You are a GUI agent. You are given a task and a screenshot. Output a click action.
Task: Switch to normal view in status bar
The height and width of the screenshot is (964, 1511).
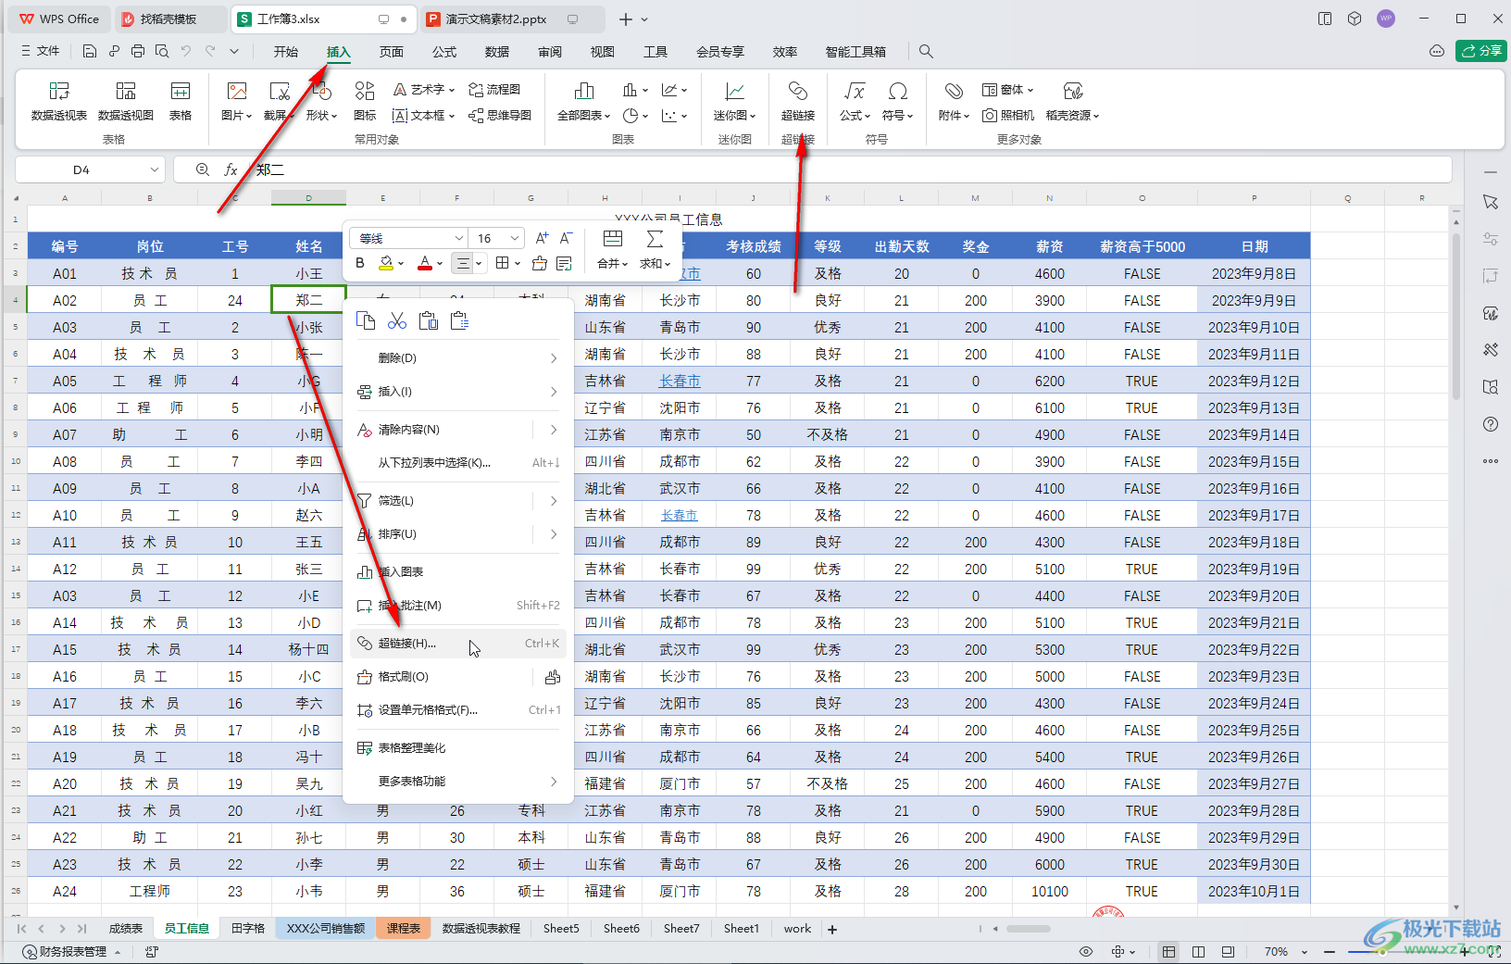(x=1169, y=952)
